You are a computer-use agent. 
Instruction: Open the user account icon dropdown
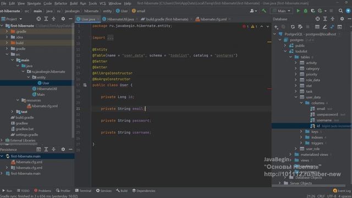tap(253, 11)
